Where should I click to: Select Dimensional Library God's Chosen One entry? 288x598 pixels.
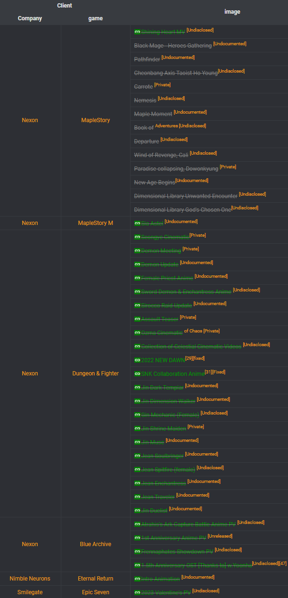point(182,210)
